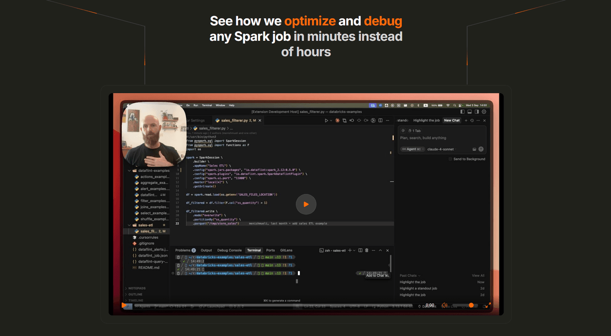Open the compare changes icon in editor toolbar
The image size is (611, 336).
click(345, 120)
